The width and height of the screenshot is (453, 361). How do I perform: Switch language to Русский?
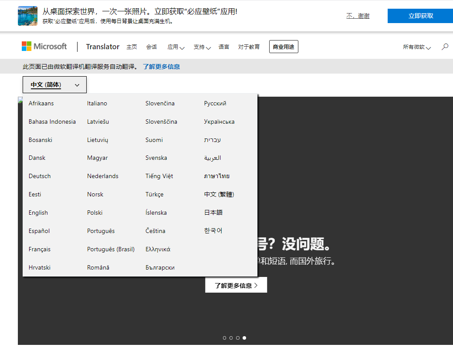(x=215, y=103)
